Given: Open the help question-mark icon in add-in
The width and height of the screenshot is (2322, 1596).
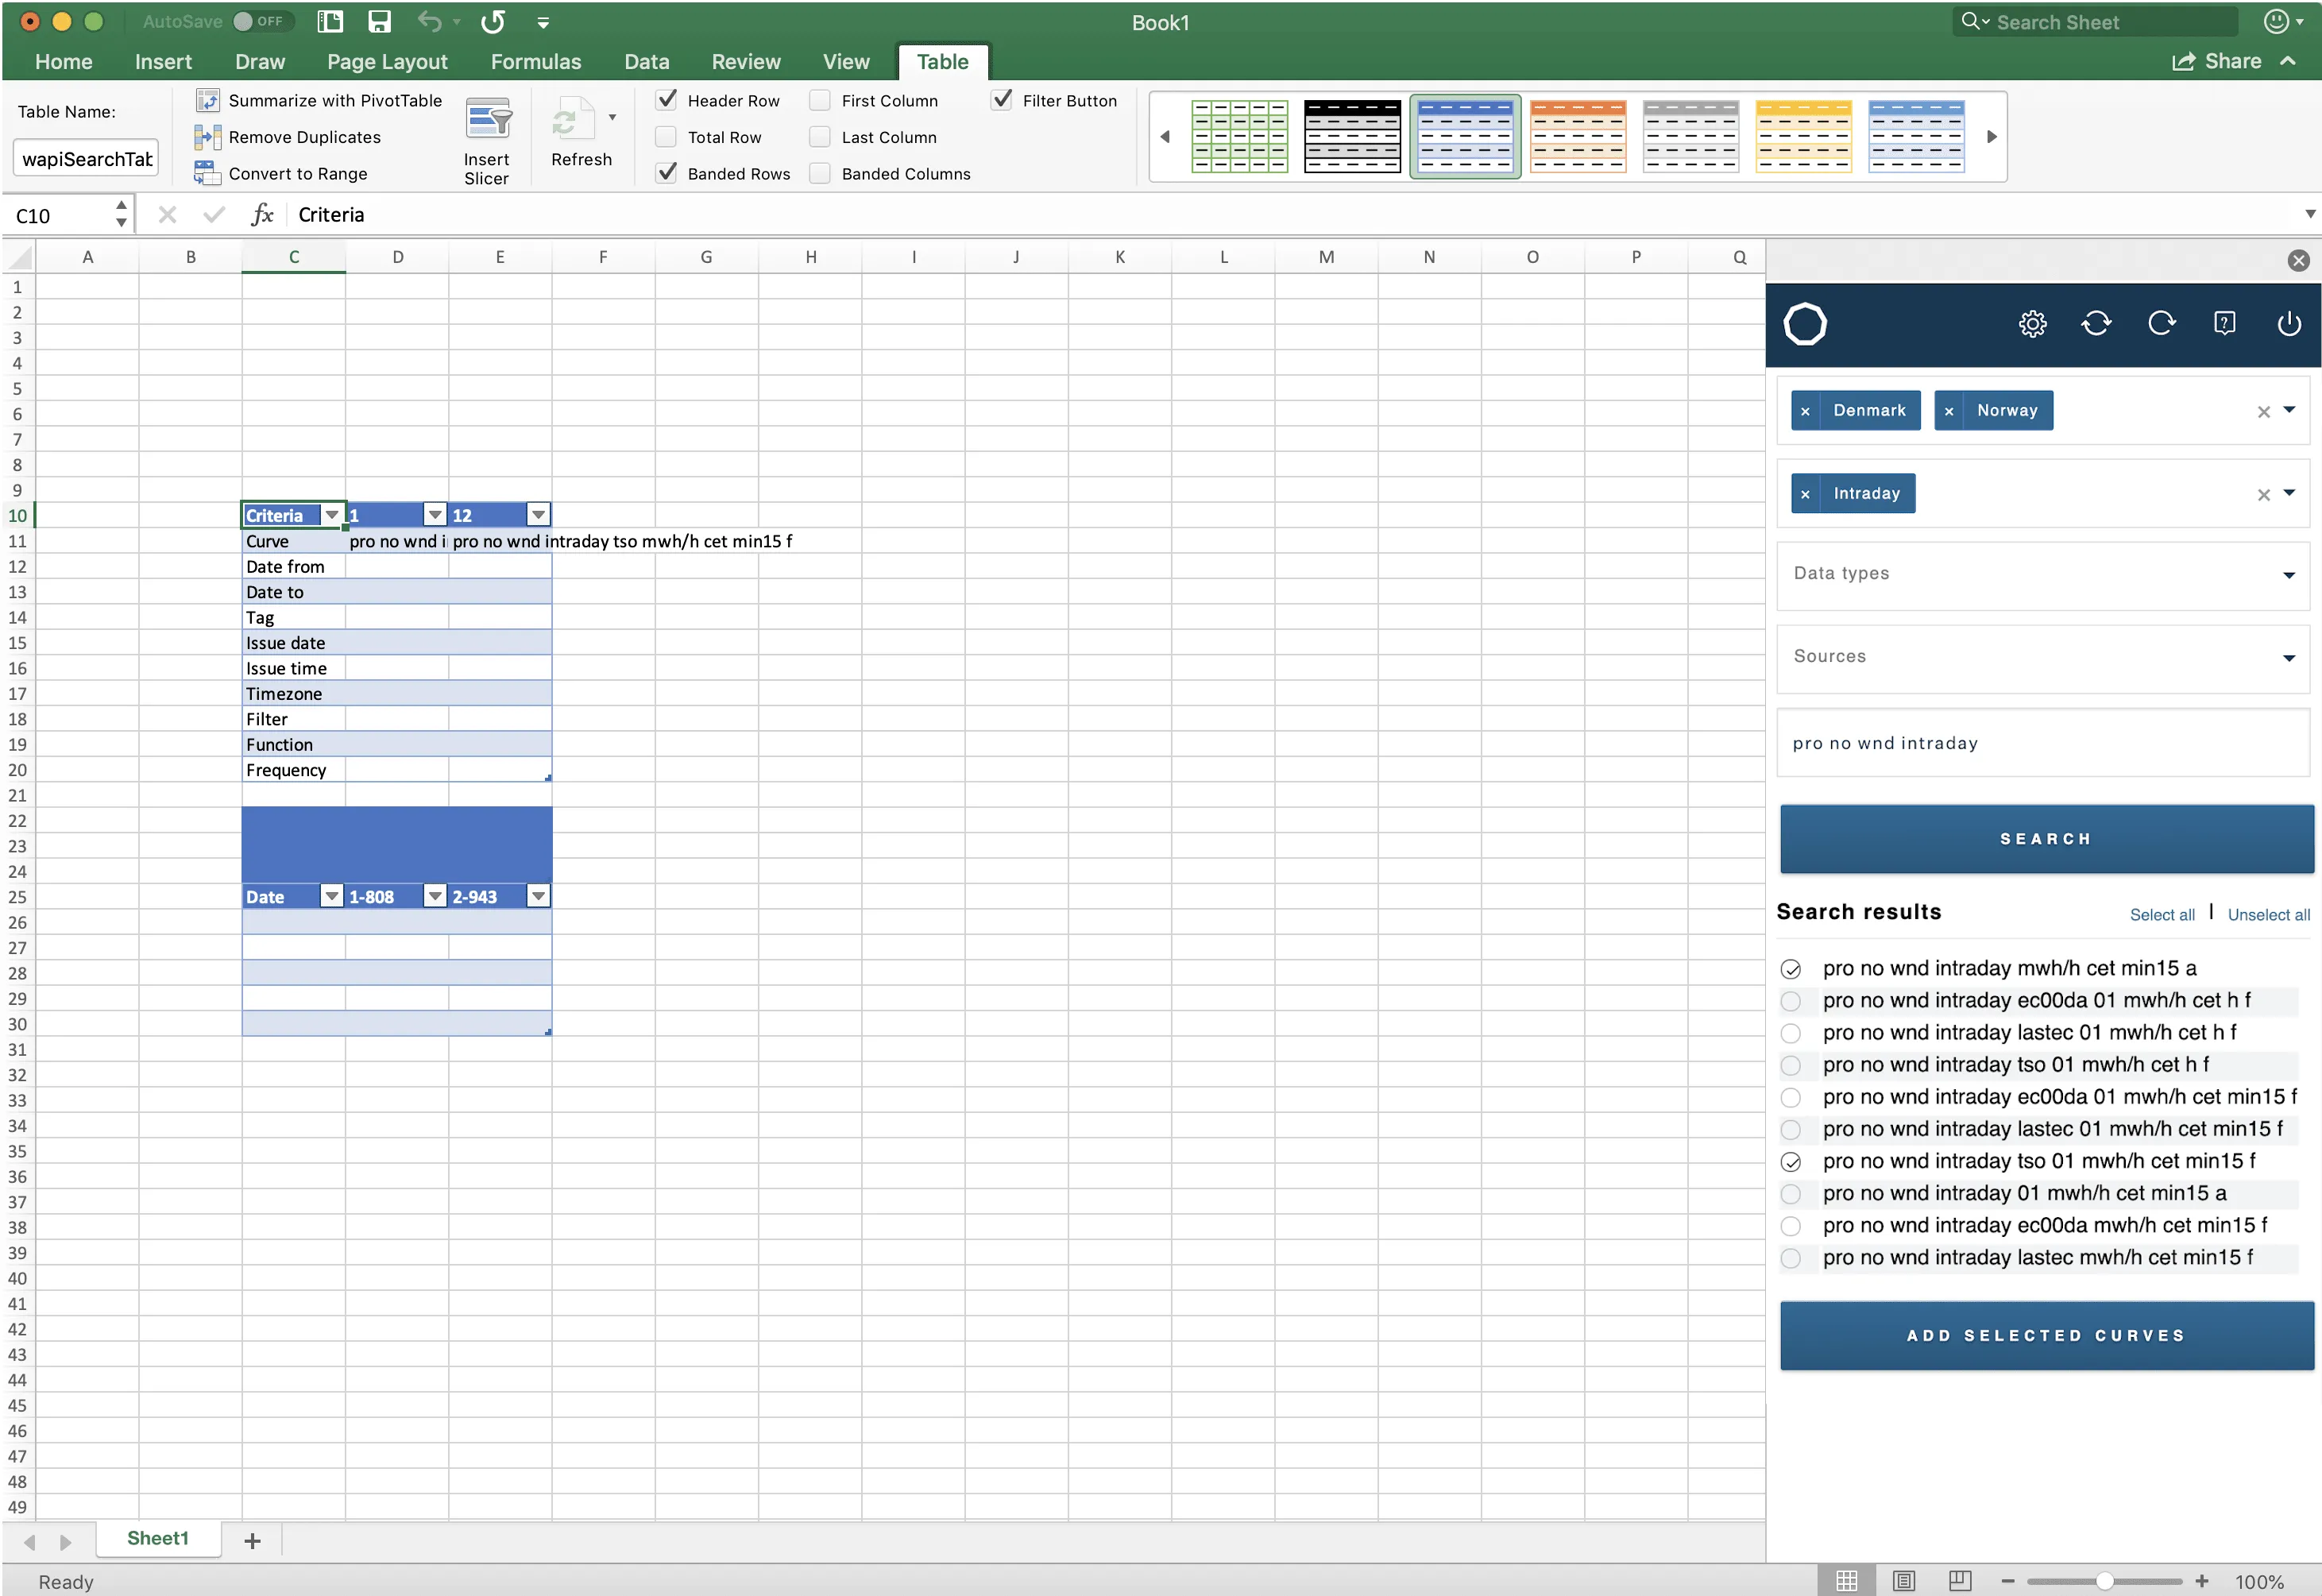Looking at the screenshot, I should coord(2224,323).
